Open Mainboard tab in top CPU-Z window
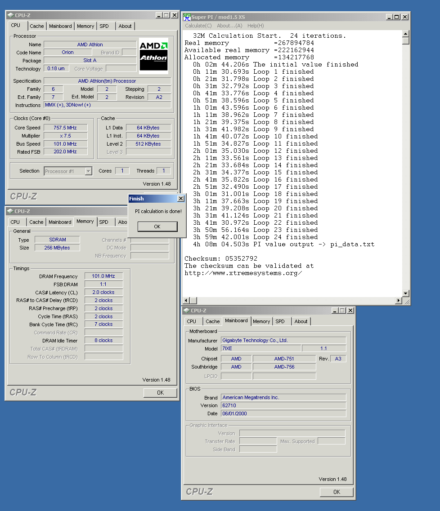The width and height of the screenshot is (440, 511). pos(60,26)
